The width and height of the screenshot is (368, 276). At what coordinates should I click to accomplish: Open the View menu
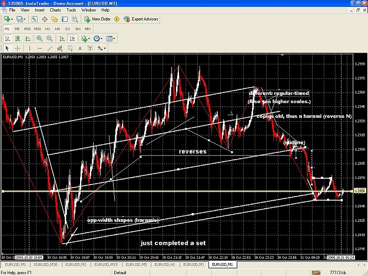[25, 10]
